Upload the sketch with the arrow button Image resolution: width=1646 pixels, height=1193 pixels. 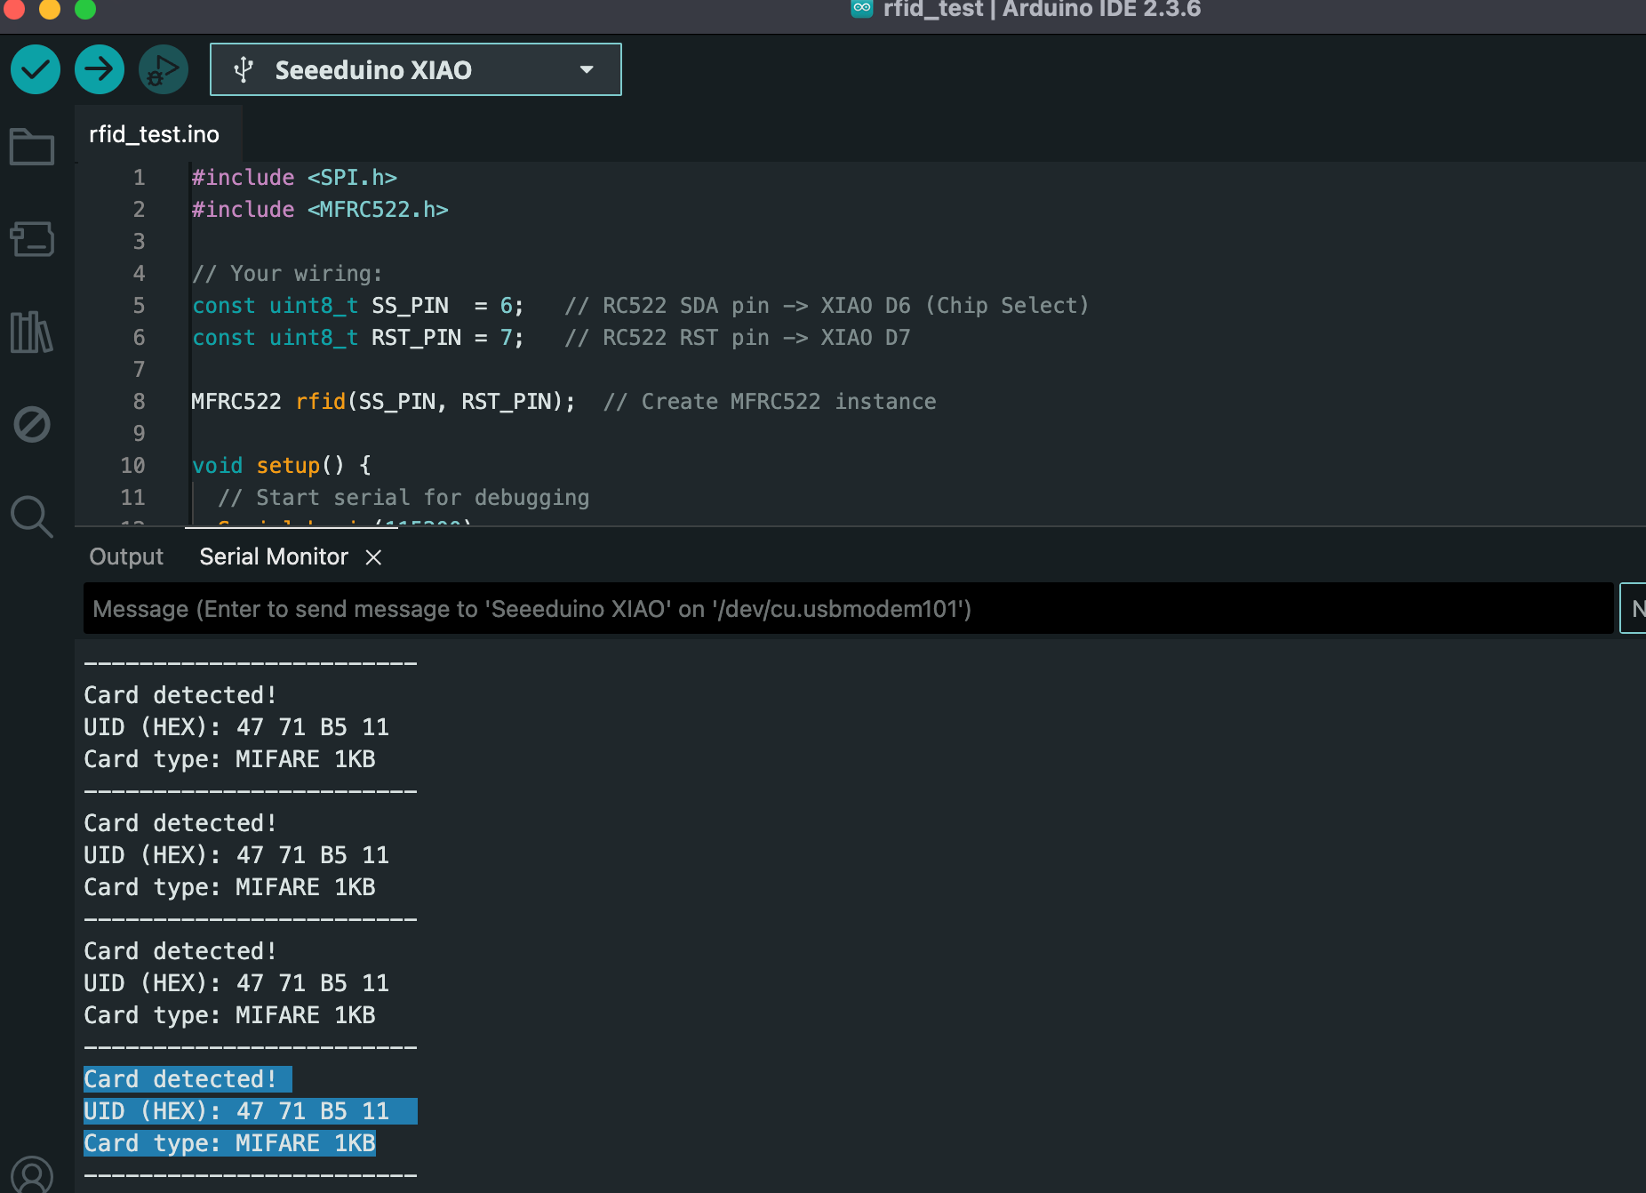point(100,69)
